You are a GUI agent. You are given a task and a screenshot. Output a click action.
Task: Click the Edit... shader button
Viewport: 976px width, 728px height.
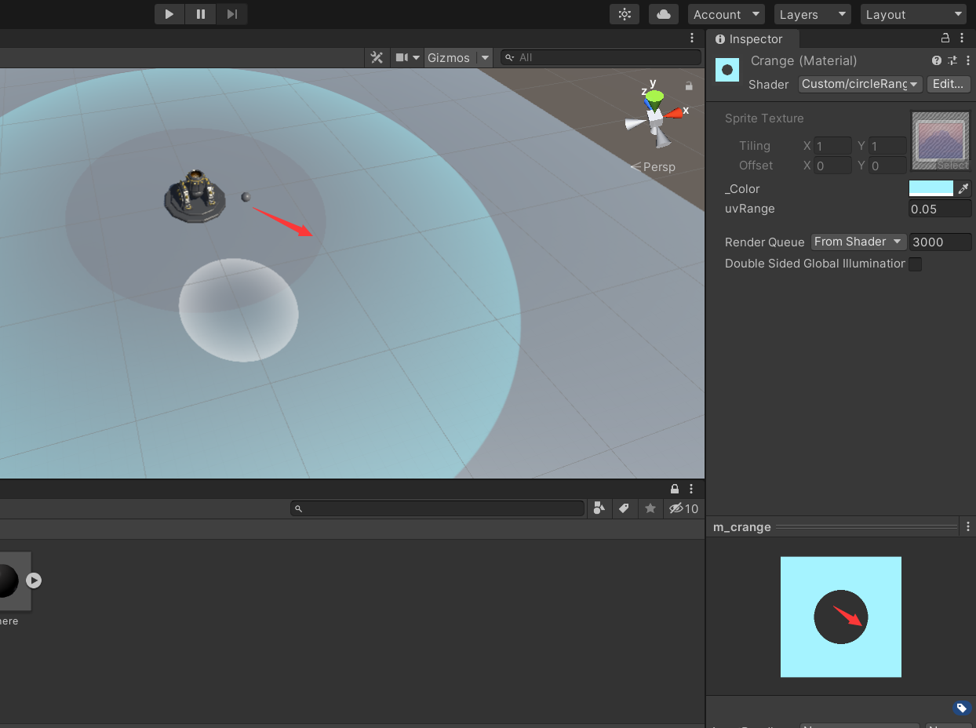point(949,84)
